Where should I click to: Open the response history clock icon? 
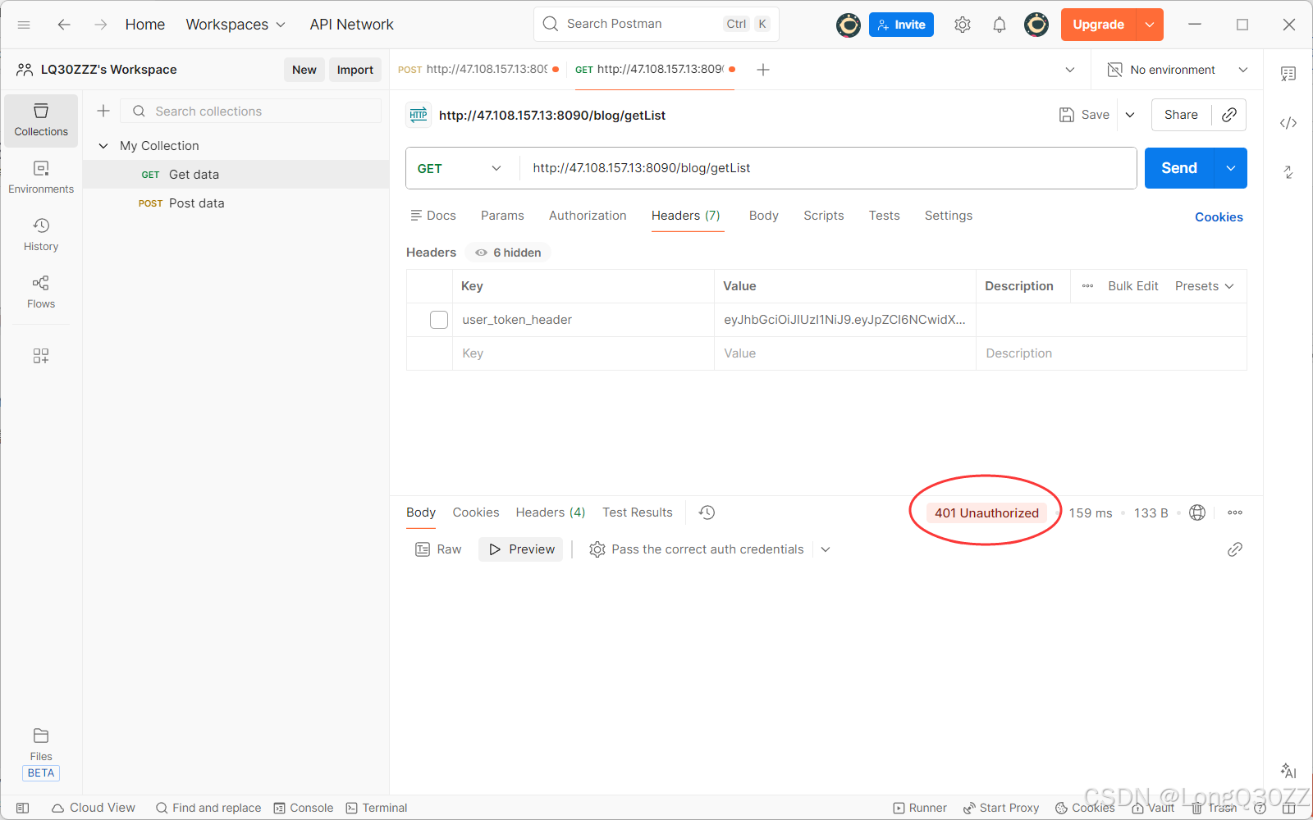point(707,512)
